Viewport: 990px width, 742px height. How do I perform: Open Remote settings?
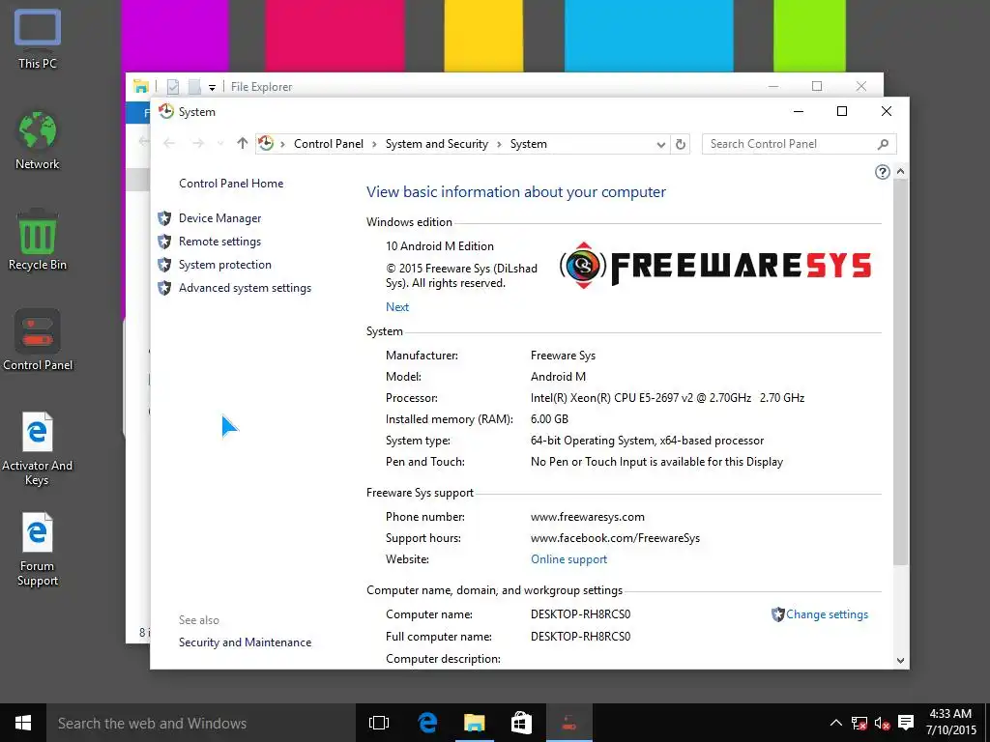coord(219,242)
